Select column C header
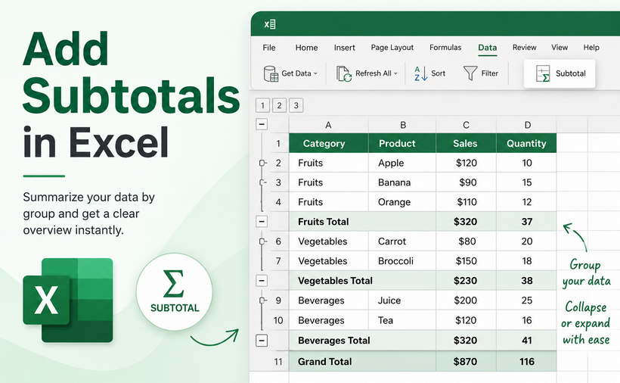620x383 pixels. (x=467, y=125)
